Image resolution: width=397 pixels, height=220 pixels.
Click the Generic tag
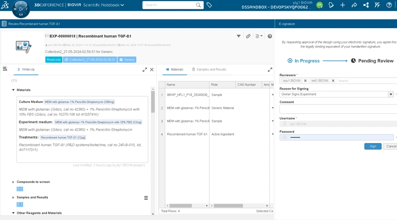pyautogui.click(x=127, y=60)
